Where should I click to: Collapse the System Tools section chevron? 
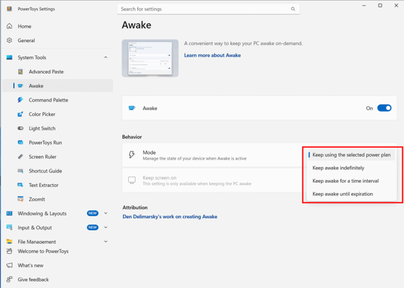(x=106, y=58)
